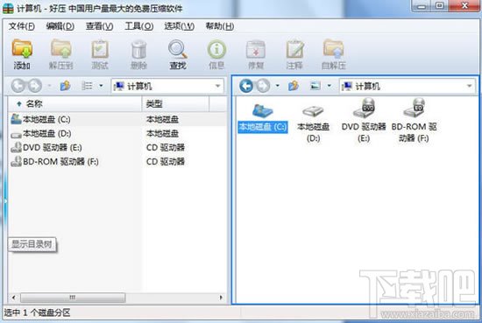Click the CD 驱动器 type cell for E: drive
Screen dimensions: 482x323
(166, 148)
